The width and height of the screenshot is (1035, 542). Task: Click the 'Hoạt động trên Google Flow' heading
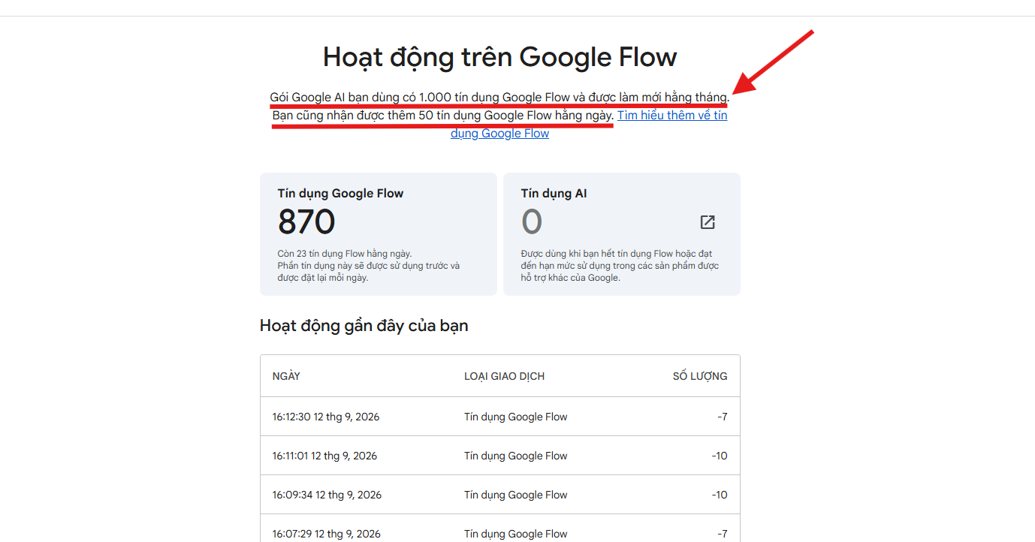pos(500,57)
